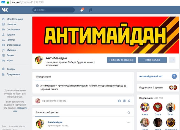Click the camera icon beside Фотографии
180x130 pixels.
(x=3, y=45)
